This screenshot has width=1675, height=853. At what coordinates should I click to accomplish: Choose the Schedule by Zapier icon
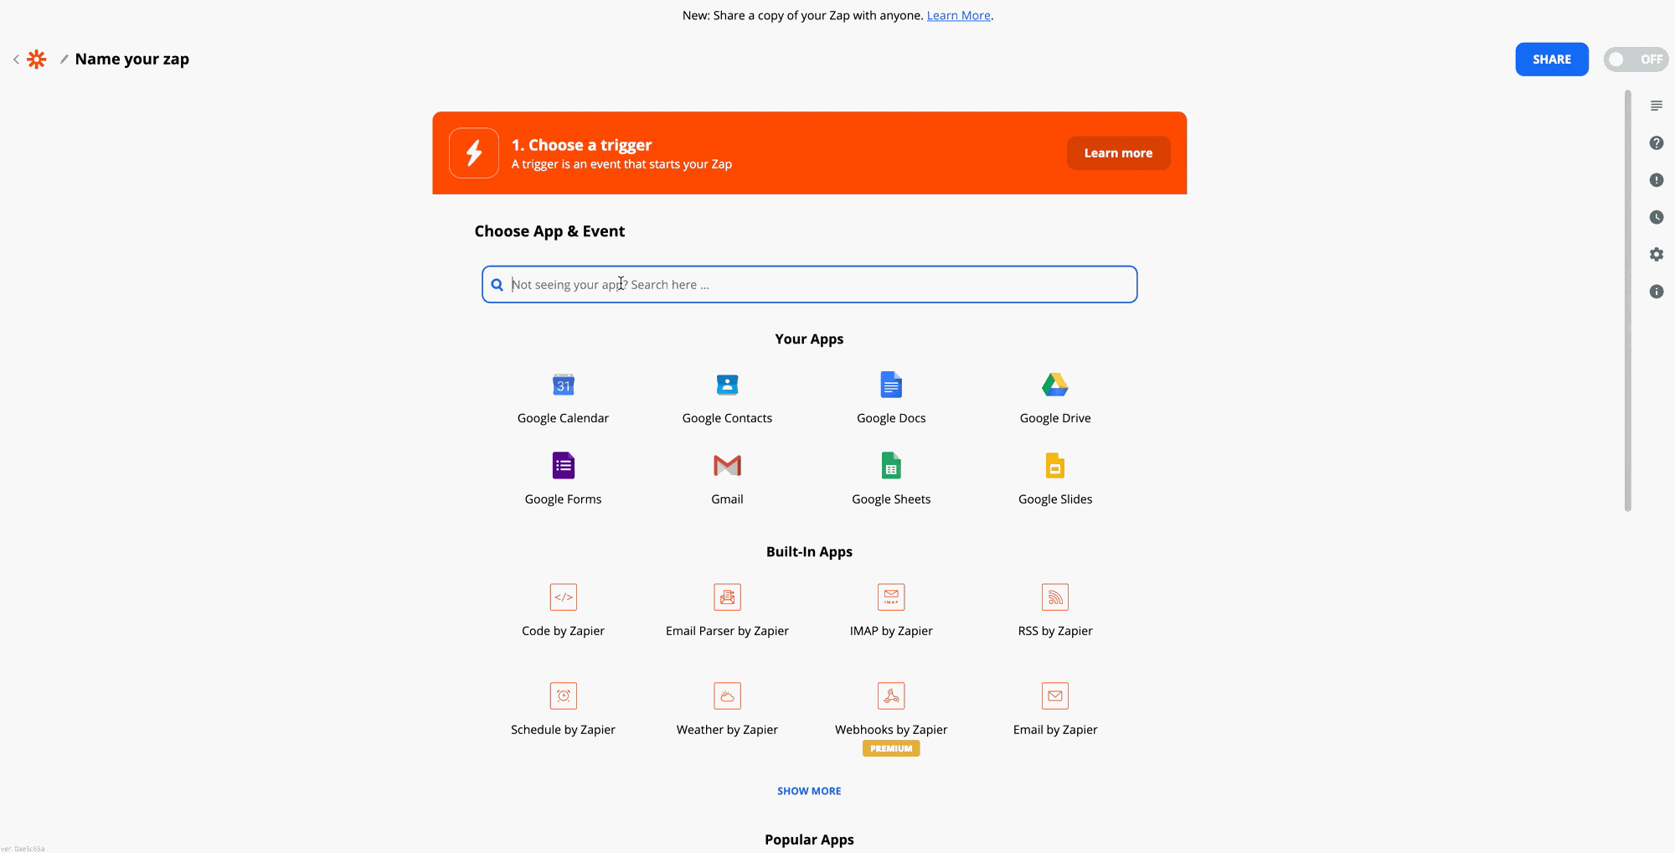pyautogui.click(x=563, y=696)
